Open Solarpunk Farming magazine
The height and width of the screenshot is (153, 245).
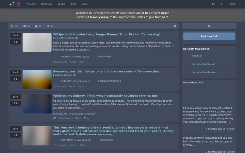pos(109,81)
